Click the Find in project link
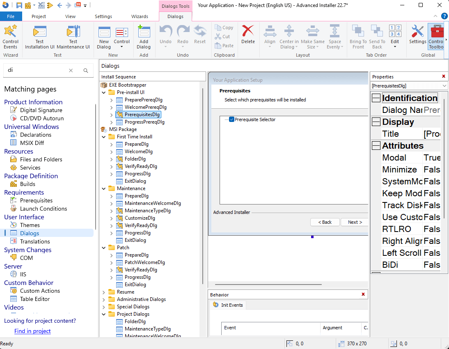This screenshot has width=449, height=349. click(x=32, y=331)
